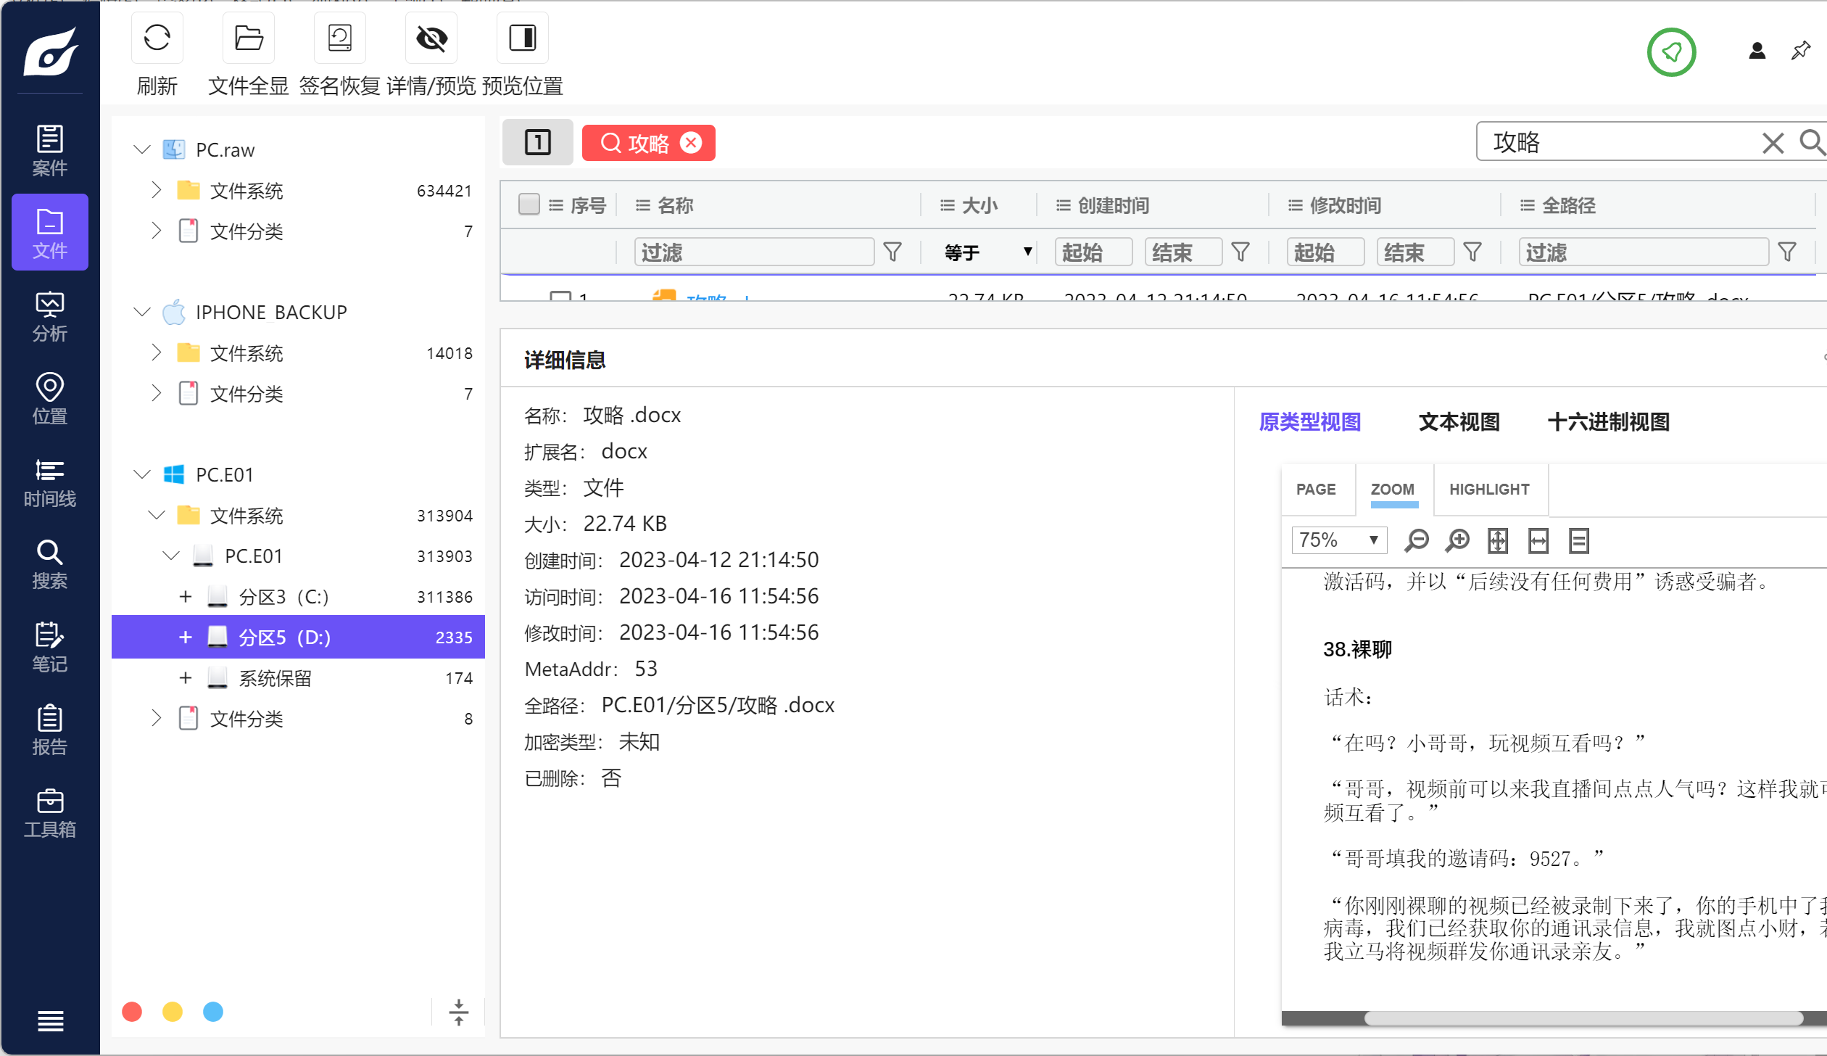The height and width of the screenshot is (1056, 1827).
Task: Click the hamburger menu at sidebar bottom
Action: point(50,1020)
